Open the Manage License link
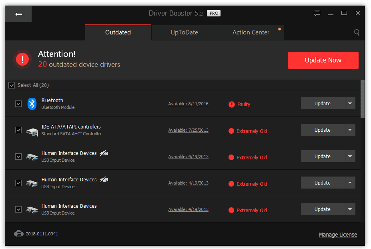The height and width of the screenshot is (249, 371). [338, 235]
